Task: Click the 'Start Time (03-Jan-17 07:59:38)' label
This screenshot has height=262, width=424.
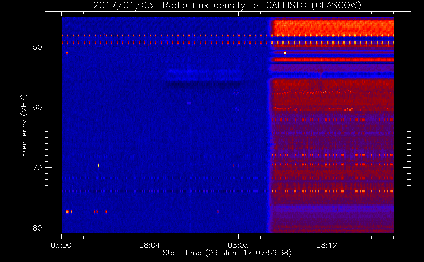Action: tap(227, 253)
